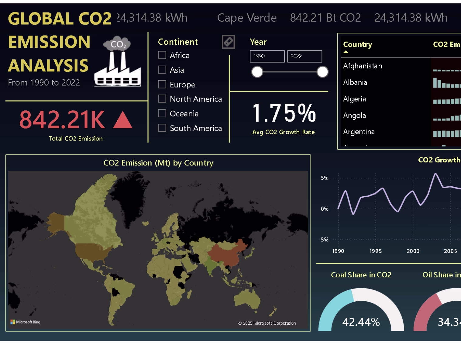461x346 pixels.
Task: Enable the Europe continent filter
Action: click(162, 84)
